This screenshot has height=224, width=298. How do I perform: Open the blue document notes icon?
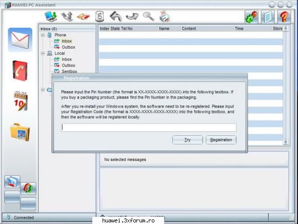click(x=268, y=17)
